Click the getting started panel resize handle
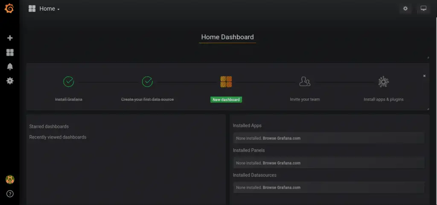 (428, 109)
